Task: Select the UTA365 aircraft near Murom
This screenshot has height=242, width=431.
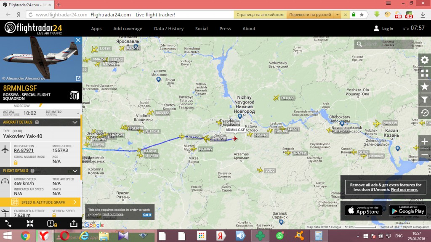Action: (x=194, y=149)
